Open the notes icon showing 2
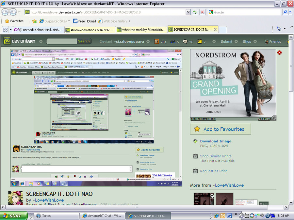 pos(199,41)
